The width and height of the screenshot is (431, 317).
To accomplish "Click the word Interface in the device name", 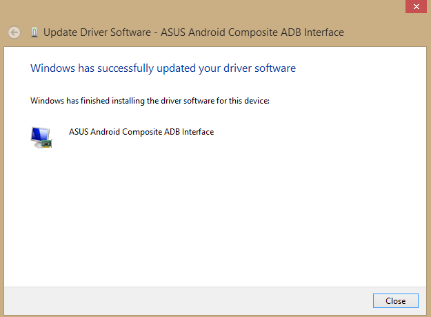I will 198,132.
